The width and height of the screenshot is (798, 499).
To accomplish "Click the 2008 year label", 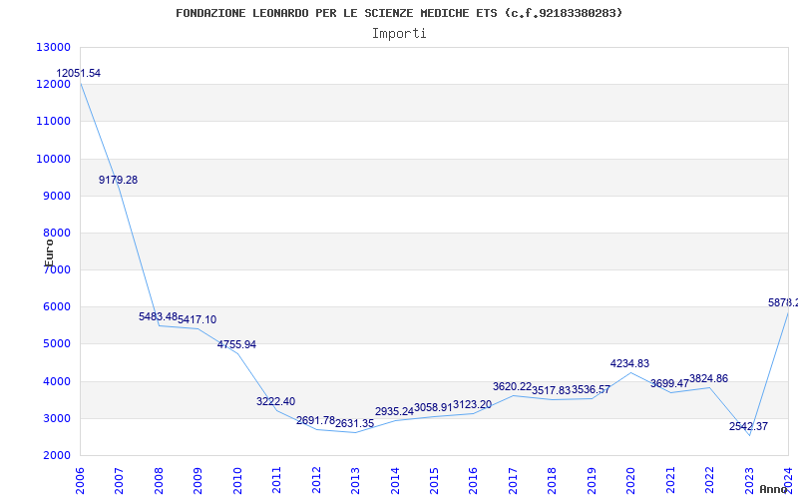I will coord(159,481).
